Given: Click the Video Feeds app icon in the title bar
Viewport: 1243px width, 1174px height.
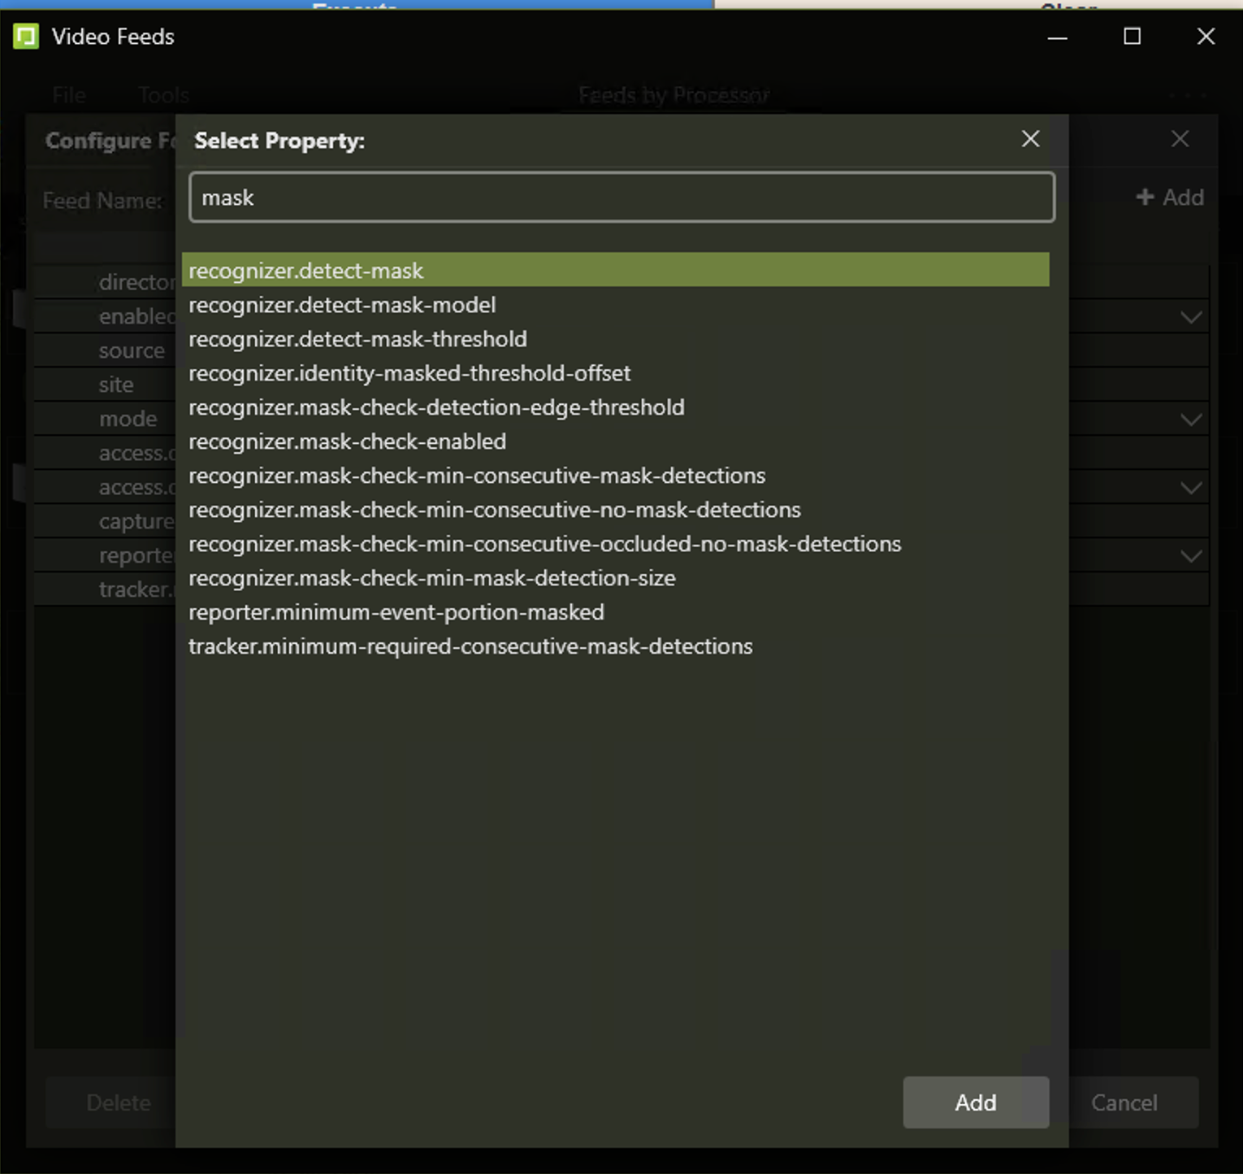Looking at the screenshot, I should point(26,37).
